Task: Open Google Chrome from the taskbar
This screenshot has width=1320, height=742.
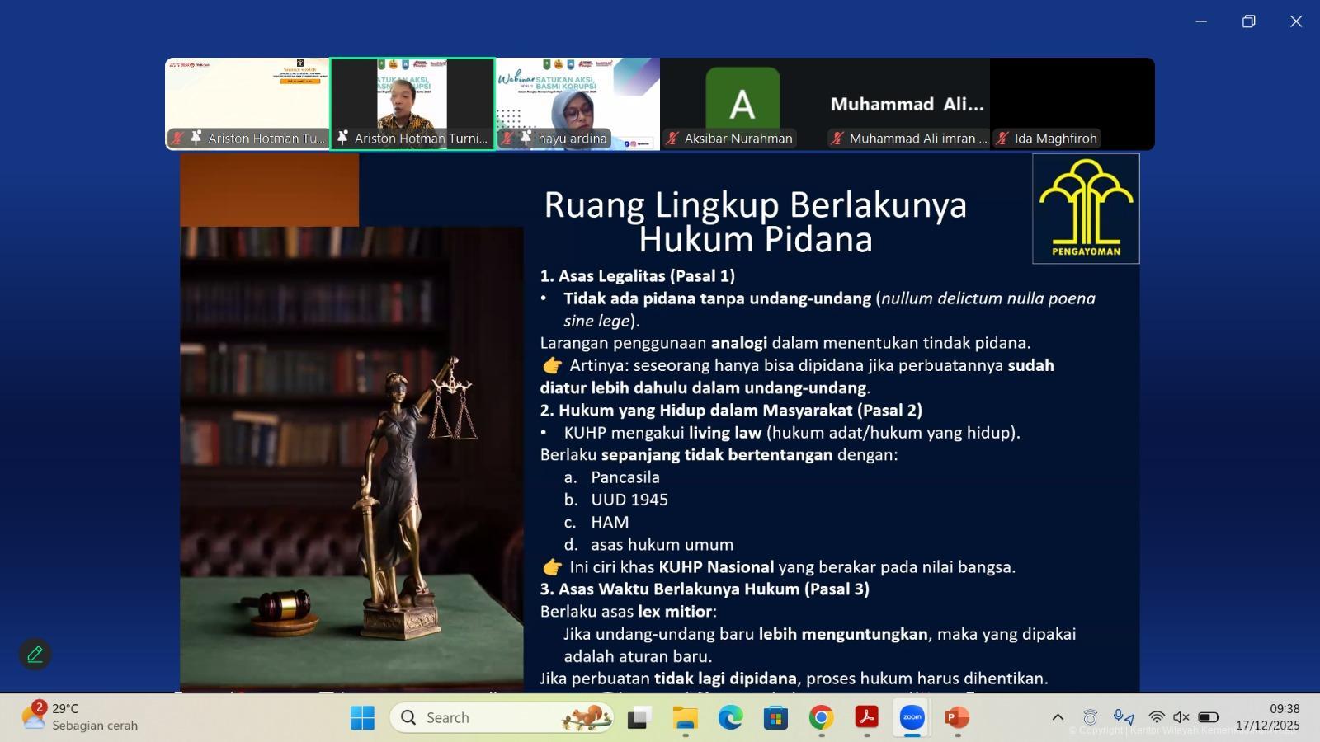Action: point(821,717)
